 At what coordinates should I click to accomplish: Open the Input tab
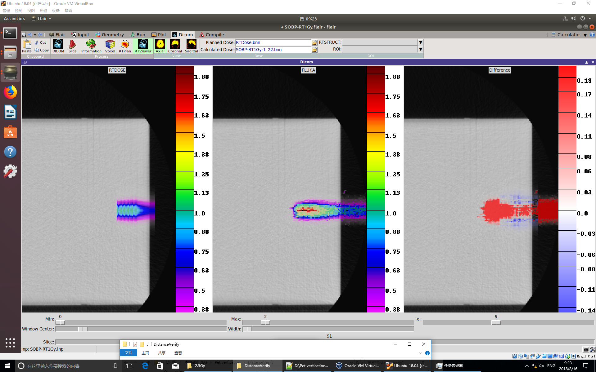coord(80,35)
